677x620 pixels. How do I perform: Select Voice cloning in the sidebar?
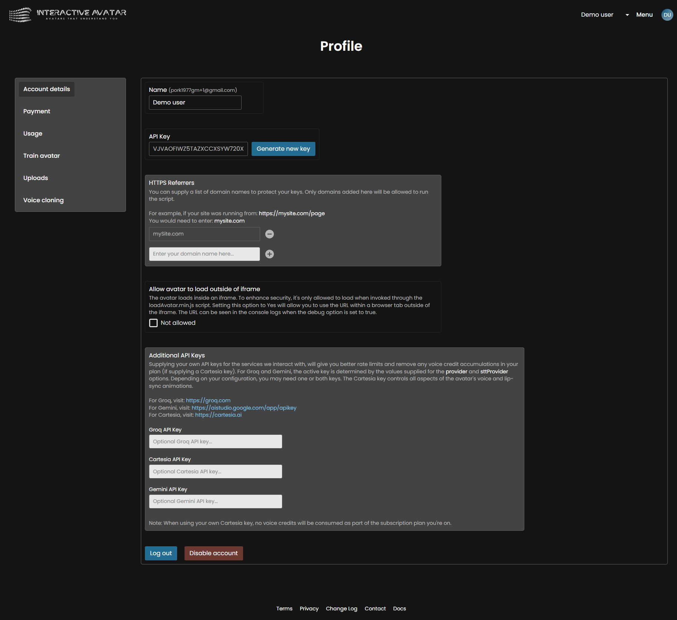[43, 200]
